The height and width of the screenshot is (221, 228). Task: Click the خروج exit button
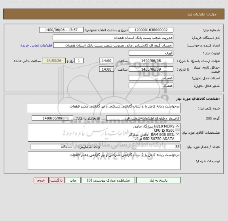point(41,180)
